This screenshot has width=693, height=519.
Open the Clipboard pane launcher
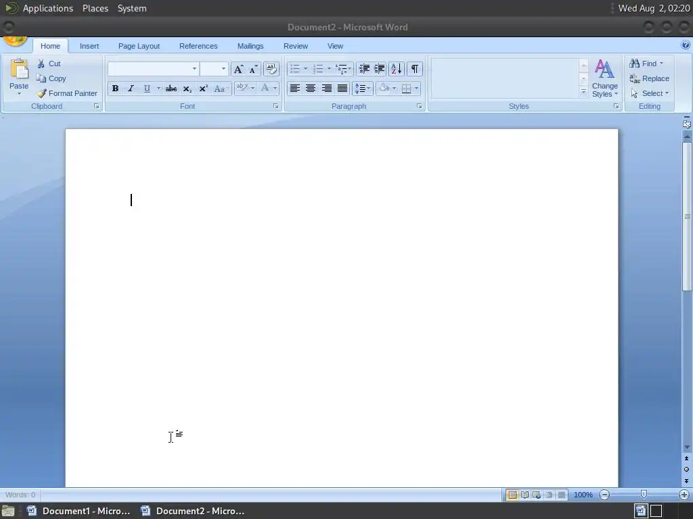(x=96, y=106)
